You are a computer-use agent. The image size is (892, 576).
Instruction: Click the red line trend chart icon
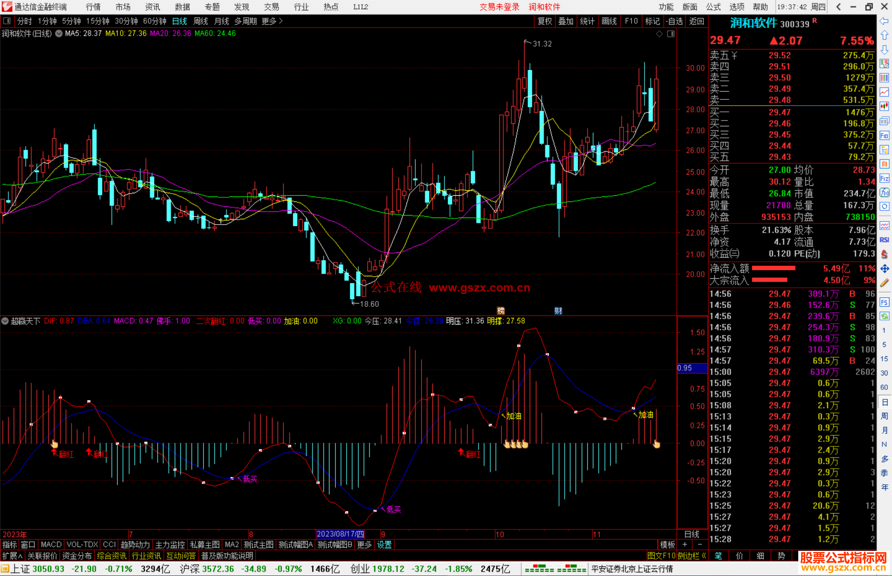884,92
